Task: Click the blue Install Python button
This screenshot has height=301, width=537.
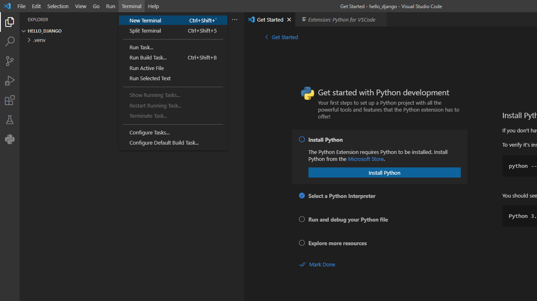Action: pos(384,173)
